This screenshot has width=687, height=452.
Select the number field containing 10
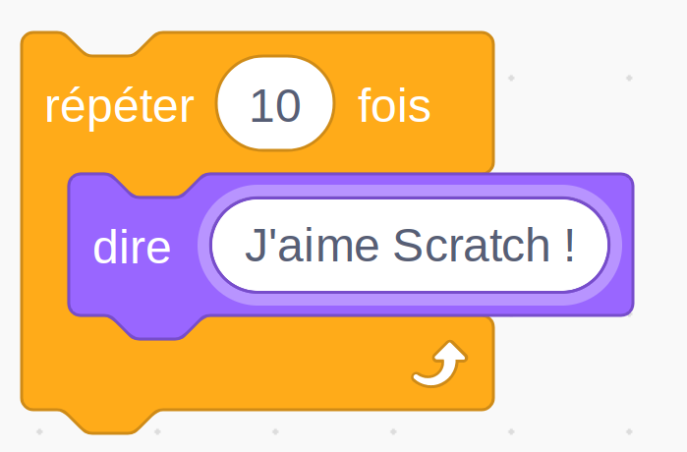[275, 103]
